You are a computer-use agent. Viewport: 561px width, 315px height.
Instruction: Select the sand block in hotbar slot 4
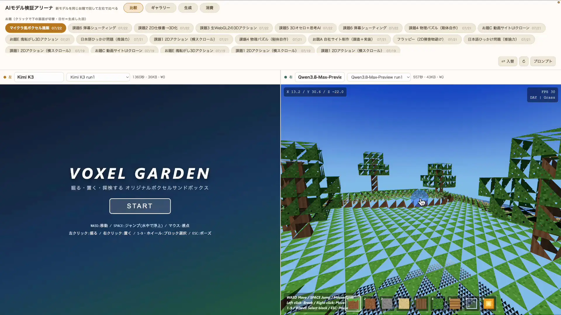point(404,304)
